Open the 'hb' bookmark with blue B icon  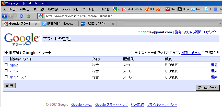click(x=218, y=9)
